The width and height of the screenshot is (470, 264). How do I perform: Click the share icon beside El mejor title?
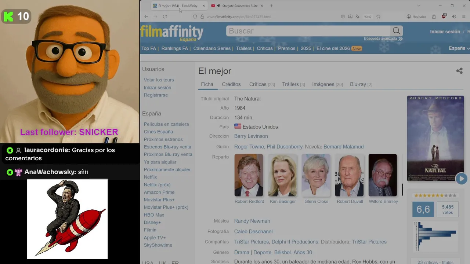click(x=459, y=71)
